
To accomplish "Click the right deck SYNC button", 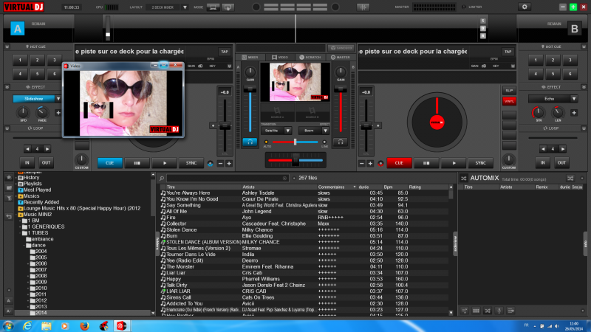I will coord(479,163).
